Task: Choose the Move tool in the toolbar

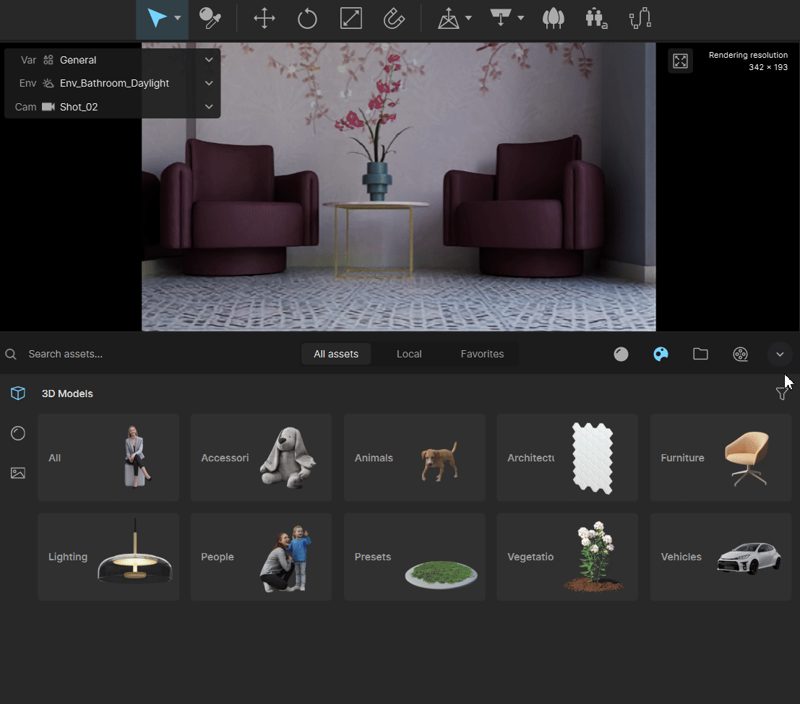Action: [x=264, y=18]
